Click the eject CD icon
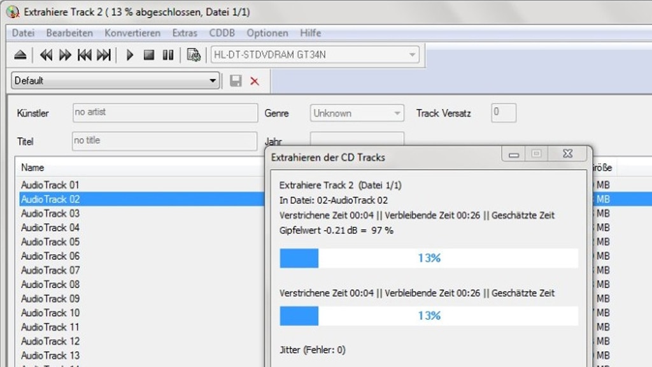This screenshot has width=652, height=367. pyautogui.click(x=20, y=55)
